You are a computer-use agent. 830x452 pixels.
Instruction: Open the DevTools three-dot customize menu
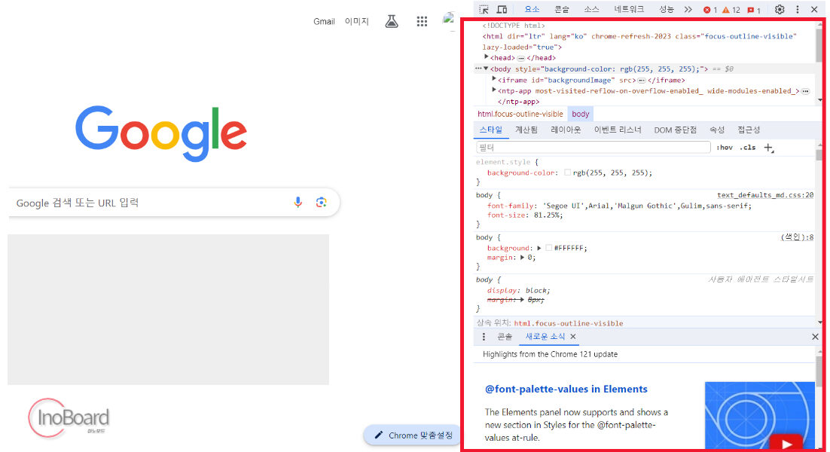point(798,9)
